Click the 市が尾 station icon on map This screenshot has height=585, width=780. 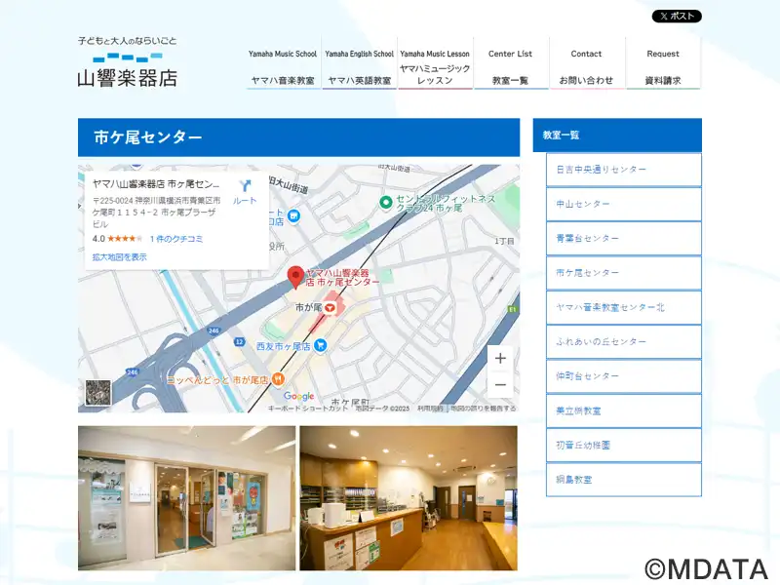pyautogui.click(x=330, y=308)
